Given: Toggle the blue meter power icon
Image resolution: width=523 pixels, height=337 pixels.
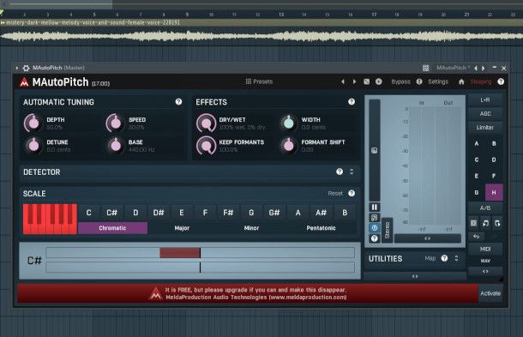Looking at the screenshot, I should pyautogui.click(x=374, y=228).
